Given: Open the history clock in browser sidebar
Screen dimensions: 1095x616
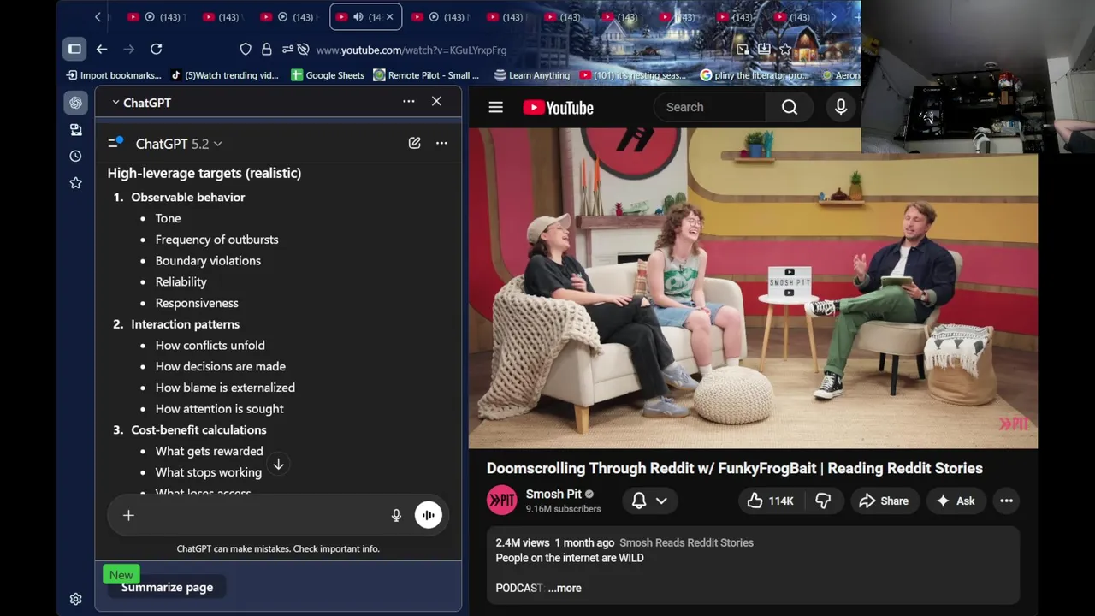Looking at the screenshot, I should click(x=75, y=156).
